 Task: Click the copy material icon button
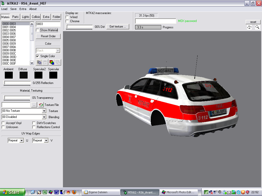pyautogui.click(x=39, y=62)
